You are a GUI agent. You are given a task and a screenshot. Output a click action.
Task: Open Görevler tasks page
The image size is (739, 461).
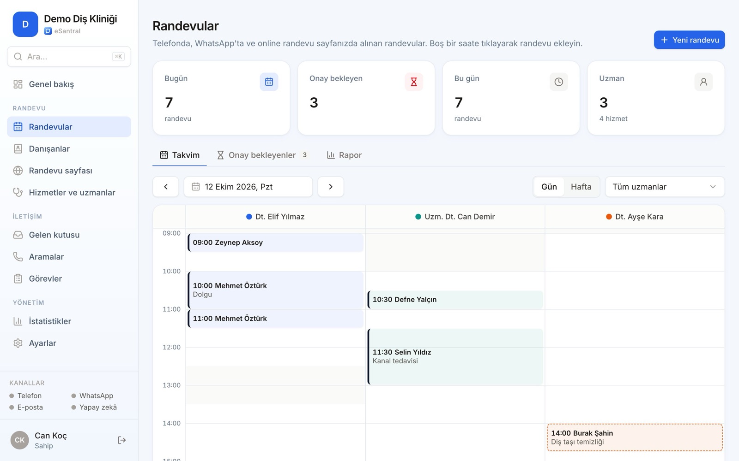coord(69,278)
